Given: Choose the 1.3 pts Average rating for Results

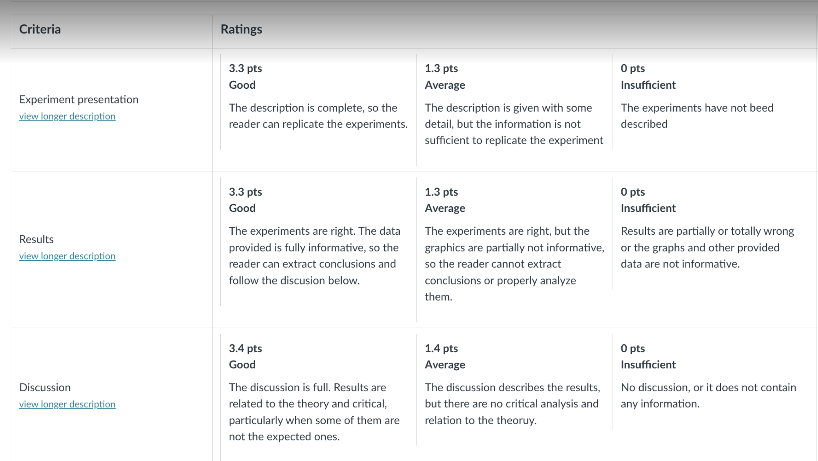Looking at the screenshot, I should click(x=514, y=249).
